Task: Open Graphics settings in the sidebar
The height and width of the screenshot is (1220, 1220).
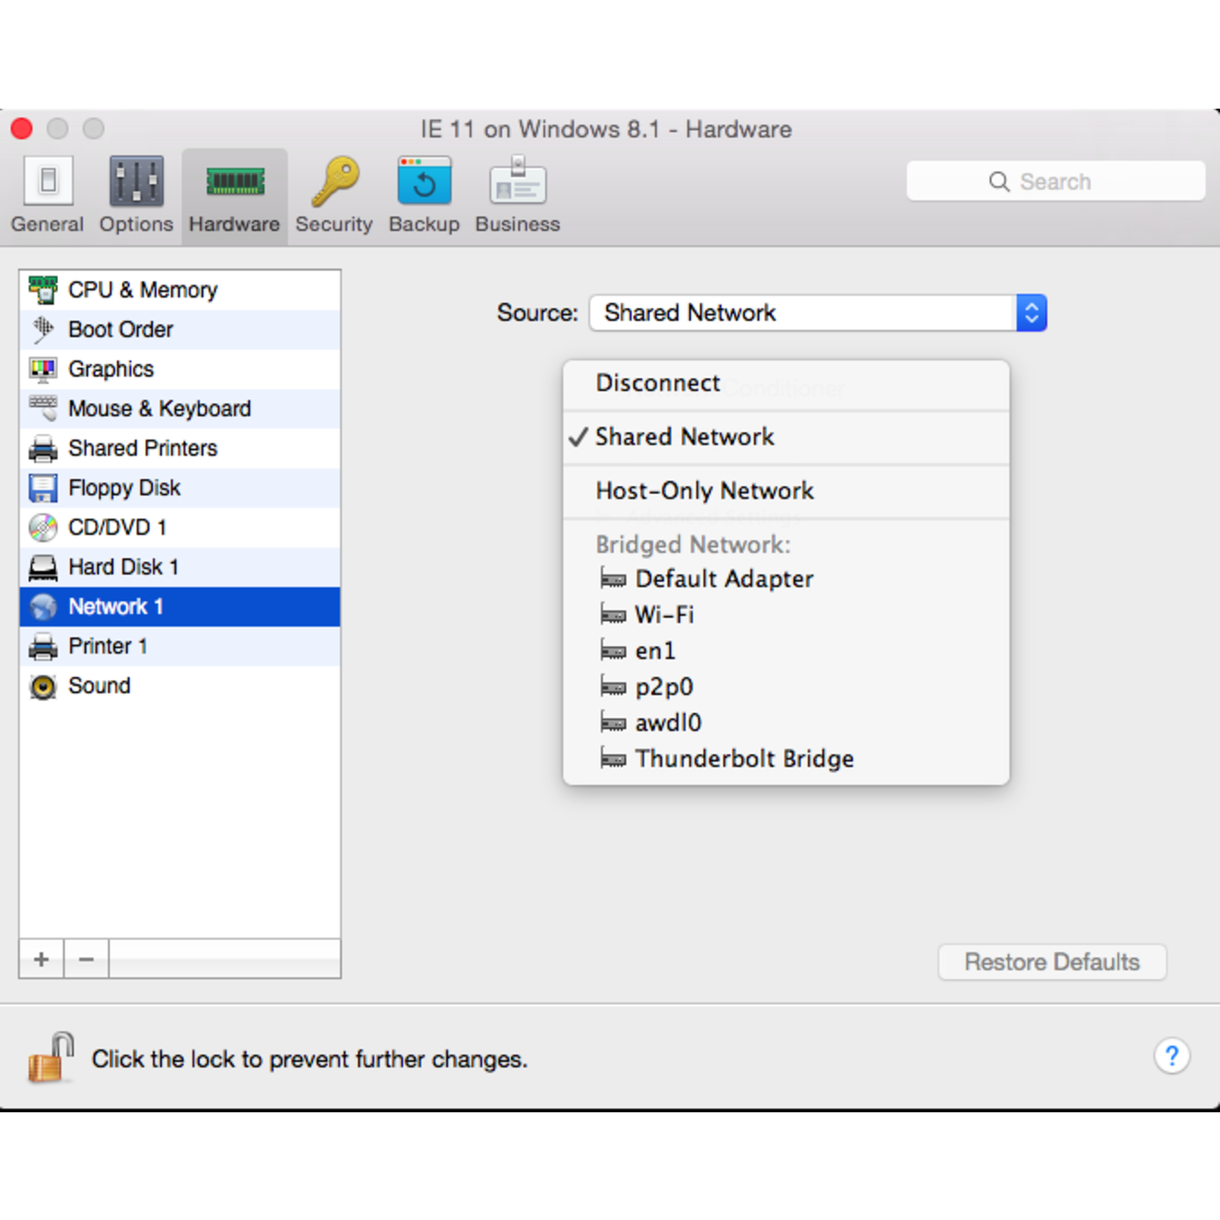Action: click(x=111, y=369)
